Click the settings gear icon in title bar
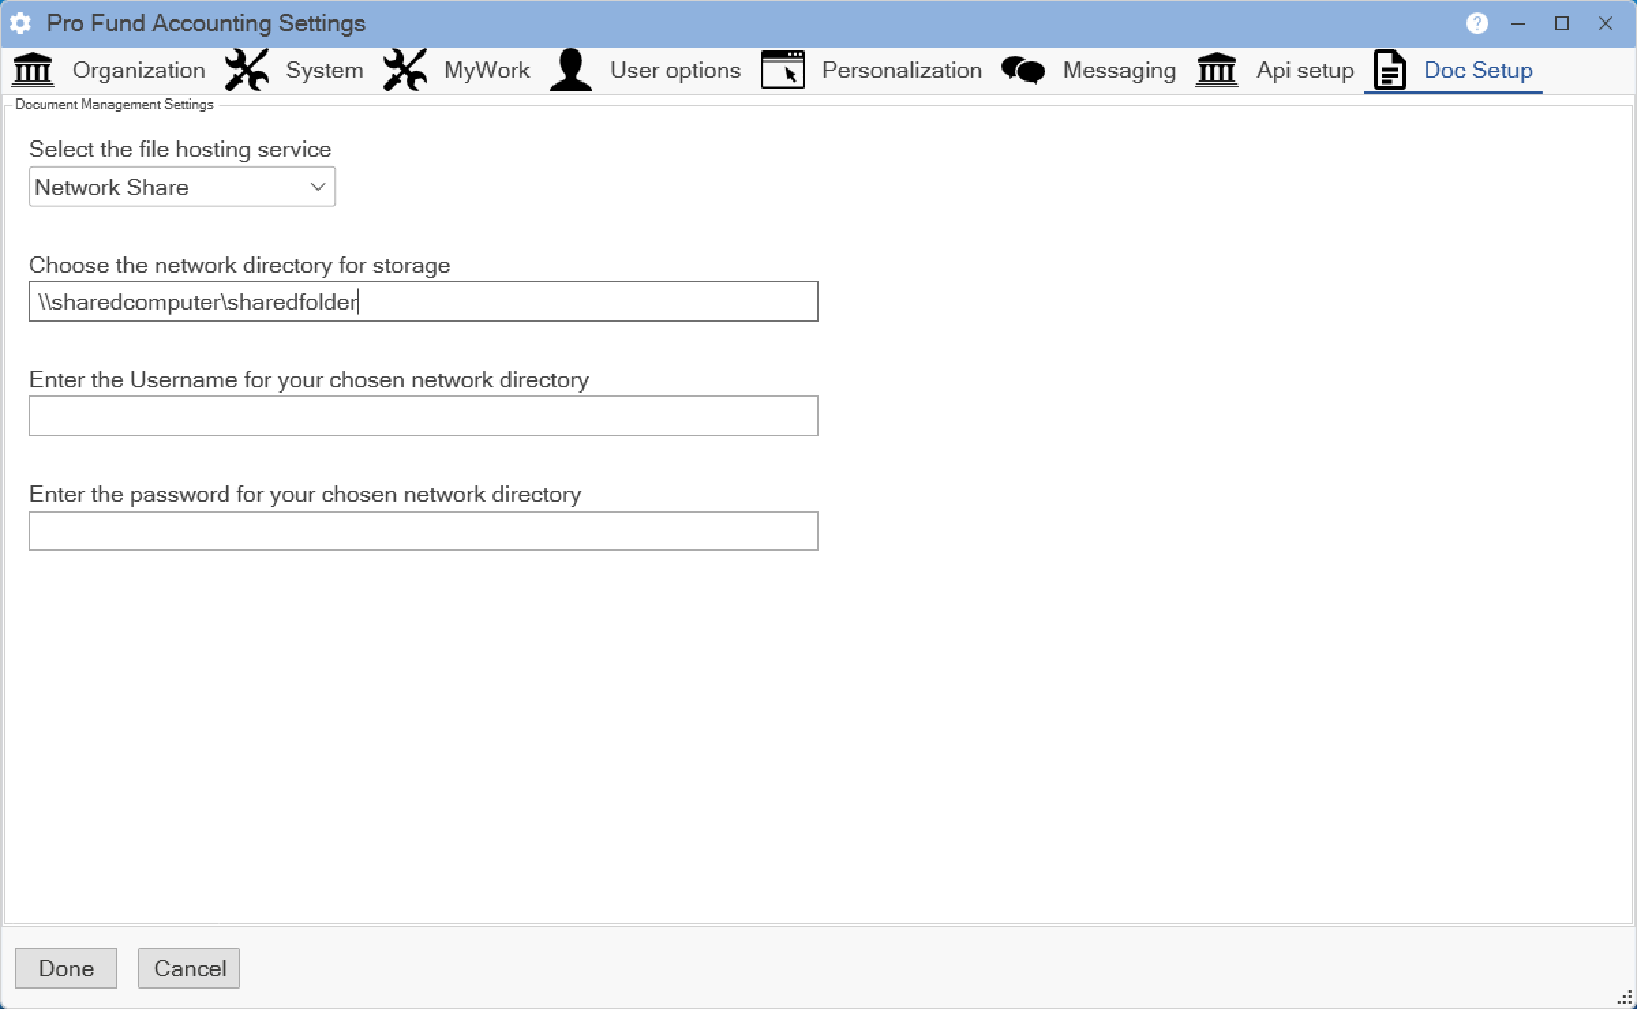Image resolution: width=1637 pixels, height=1009 pixels. [x=20, y=23]
